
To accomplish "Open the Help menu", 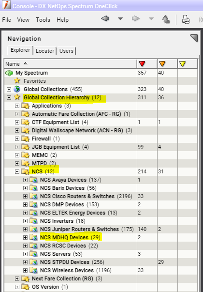I will (63, 20).
